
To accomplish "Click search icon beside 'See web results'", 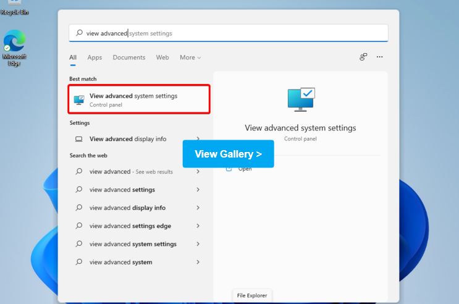I will [78, 171].
